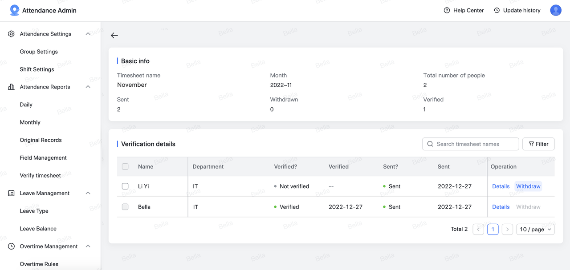
Task: Check the box for Bella row
Action: 125,207
